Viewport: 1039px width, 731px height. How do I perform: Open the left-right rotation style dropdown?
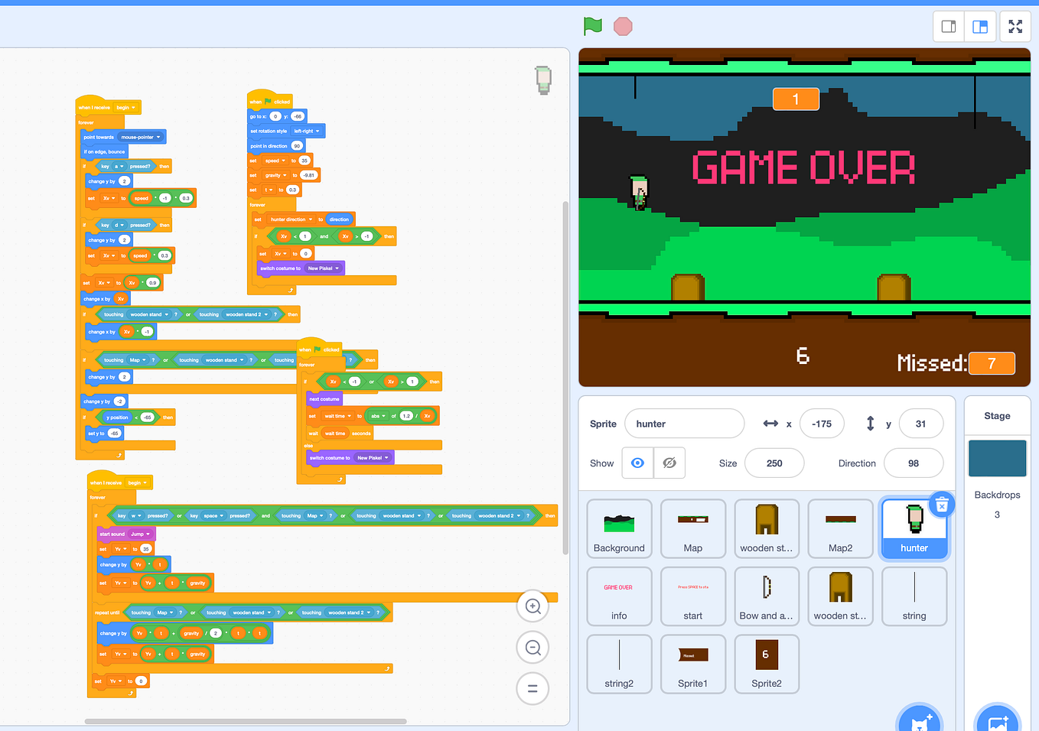coord(307,131)
